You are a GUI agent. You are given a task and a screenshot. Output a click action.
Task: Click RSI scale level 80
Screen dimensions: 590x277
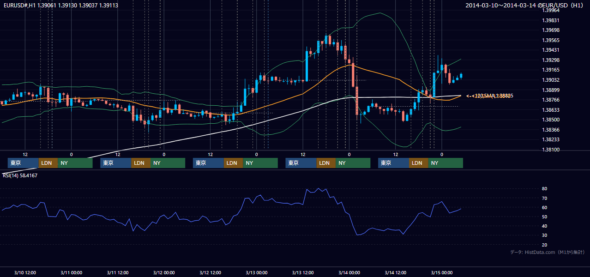click(544, 189)
